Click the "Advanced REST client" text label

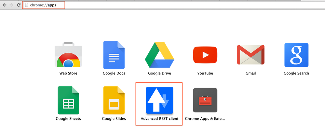coord(159,119)
